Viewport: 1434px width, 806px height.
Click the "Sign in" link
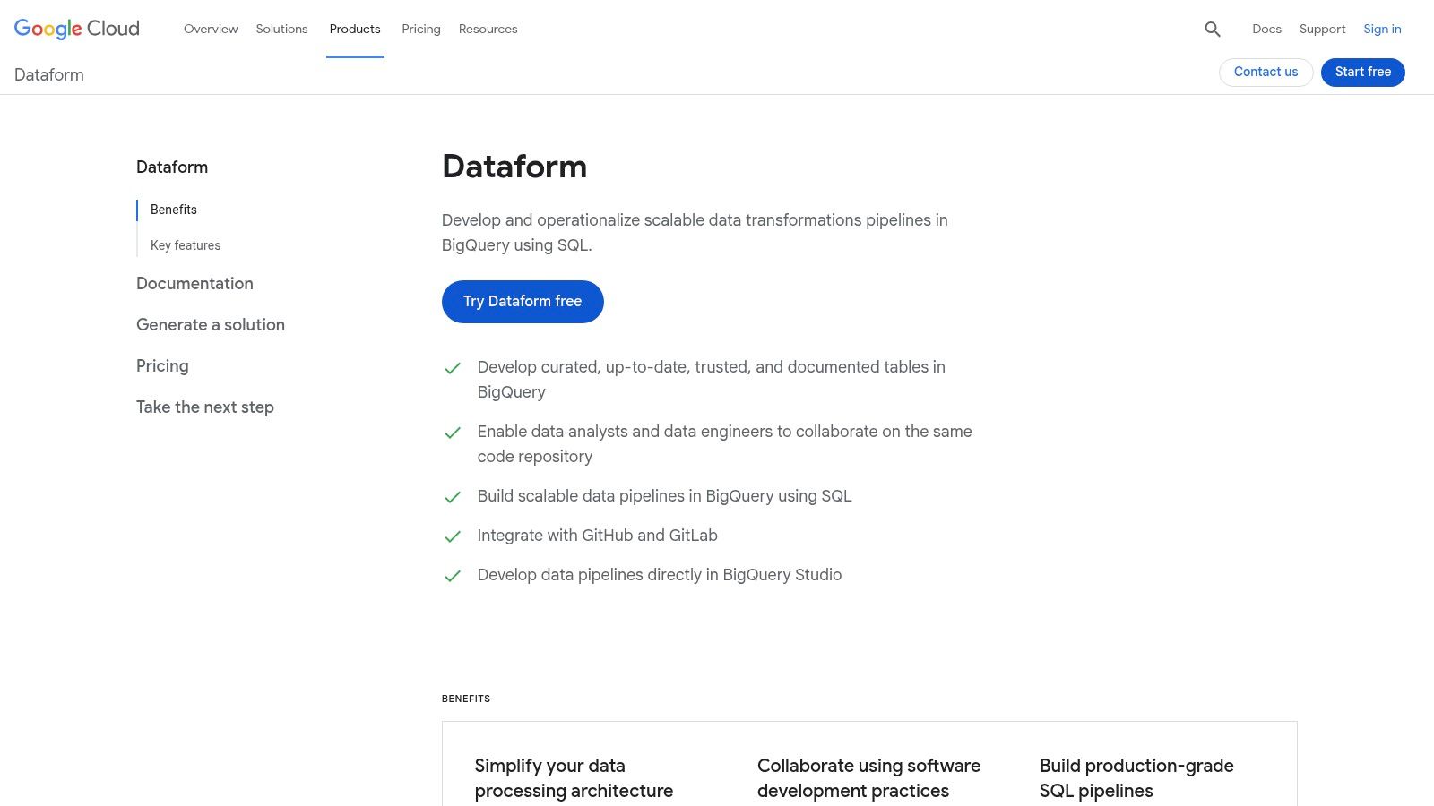click(x=1382, y=29)
